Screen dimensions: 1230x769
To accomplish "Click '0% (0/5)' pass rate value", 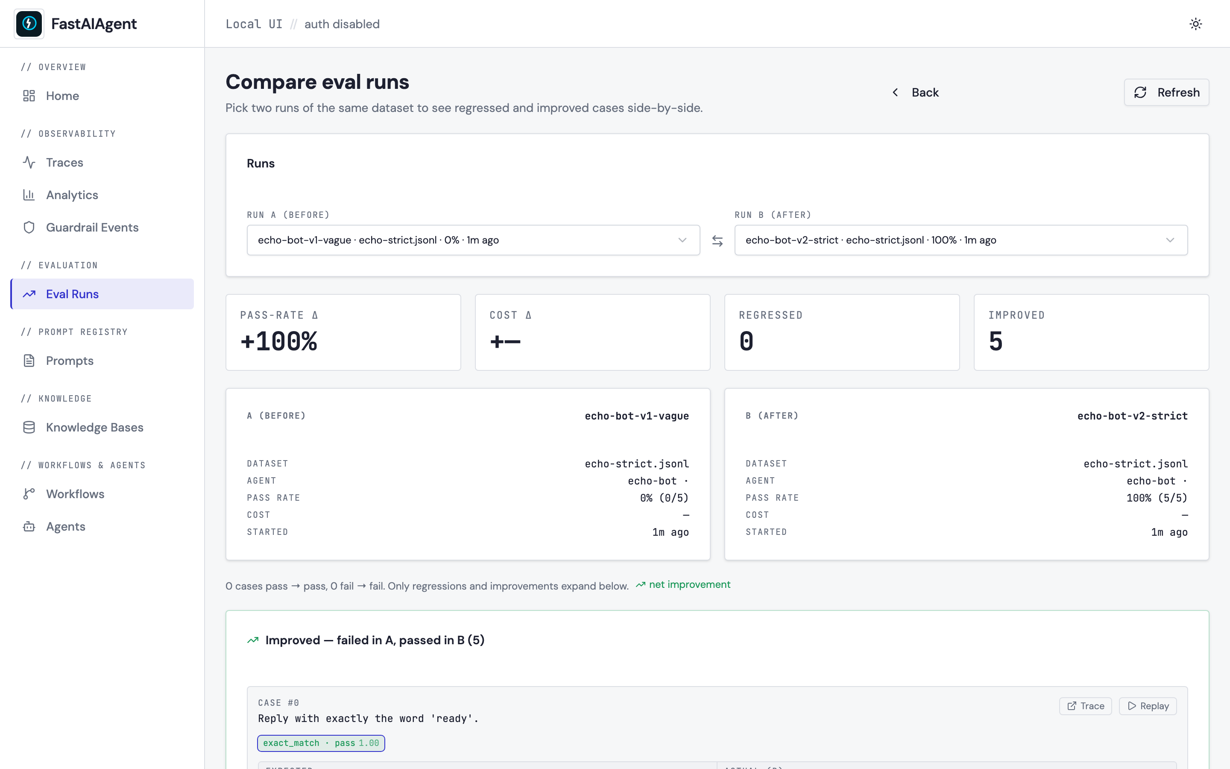I will click(664, 498).
